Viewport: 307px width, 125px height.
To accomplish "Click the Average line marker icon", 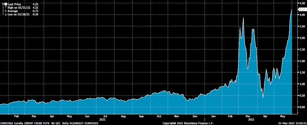I will click(x=6, y=11).
